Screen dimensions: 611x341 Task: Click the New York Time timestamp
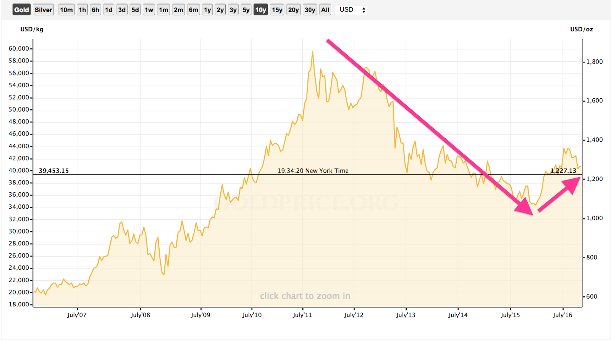coord(313,171)
